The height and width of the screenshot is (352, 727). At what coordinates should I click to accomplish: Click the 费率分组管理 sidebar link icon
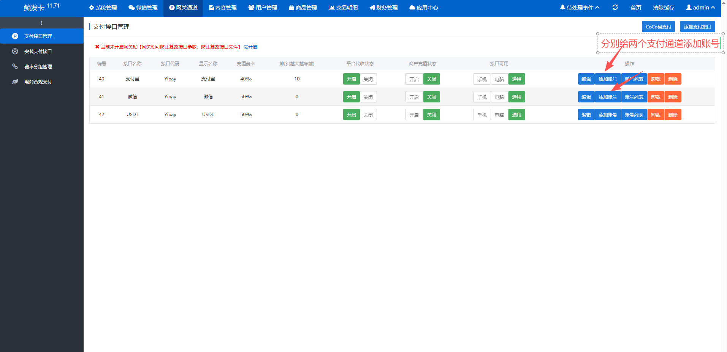pyautogui.click(x=15, y=66)
